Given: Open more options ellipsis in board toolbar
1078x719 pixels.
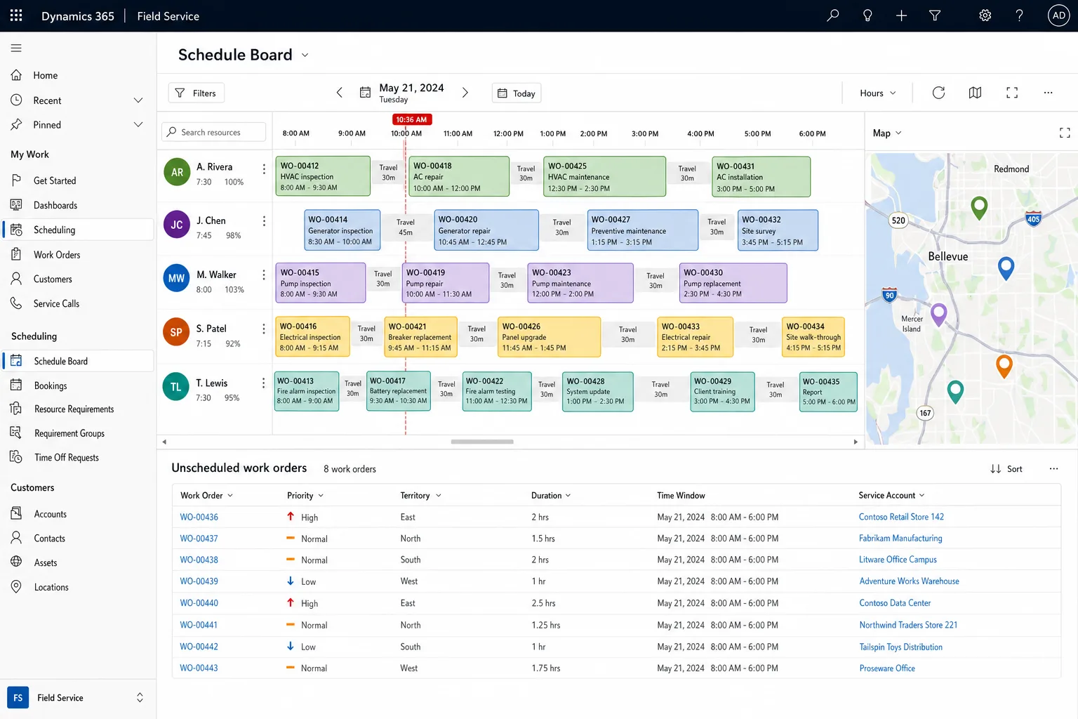Looking at the screenshot, I should 1048,93.
